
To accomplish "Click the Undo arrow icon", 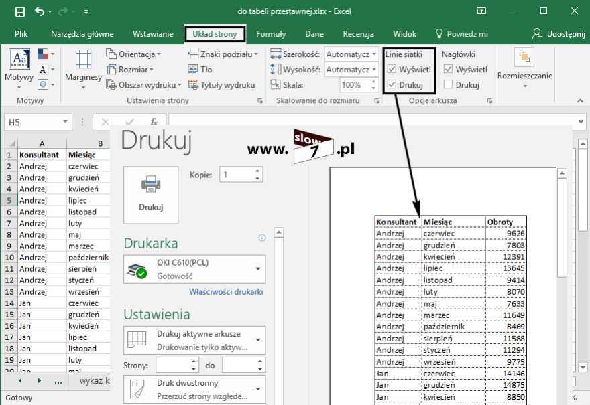I will point(40,11).
